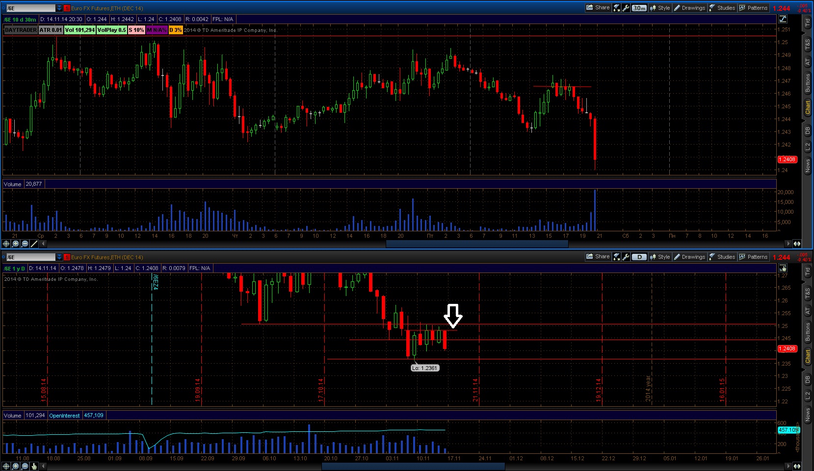
Task: Click the cyan 457.109 open interest value tag
Action: click(788, 430)
